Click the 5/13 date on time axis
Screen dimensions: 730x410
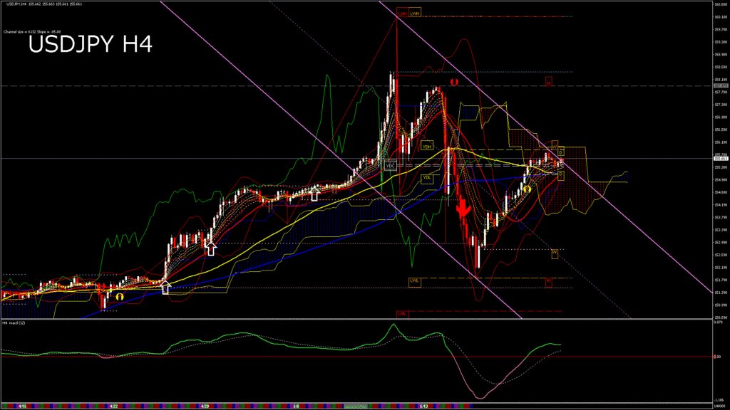pos(423,406)
